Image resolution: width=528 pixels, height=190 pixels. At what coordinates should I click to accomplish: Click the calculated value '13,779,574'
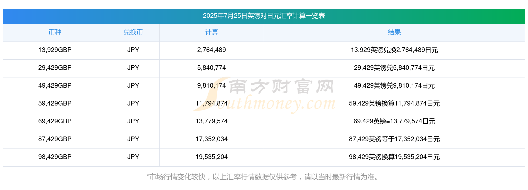point(211,121)
